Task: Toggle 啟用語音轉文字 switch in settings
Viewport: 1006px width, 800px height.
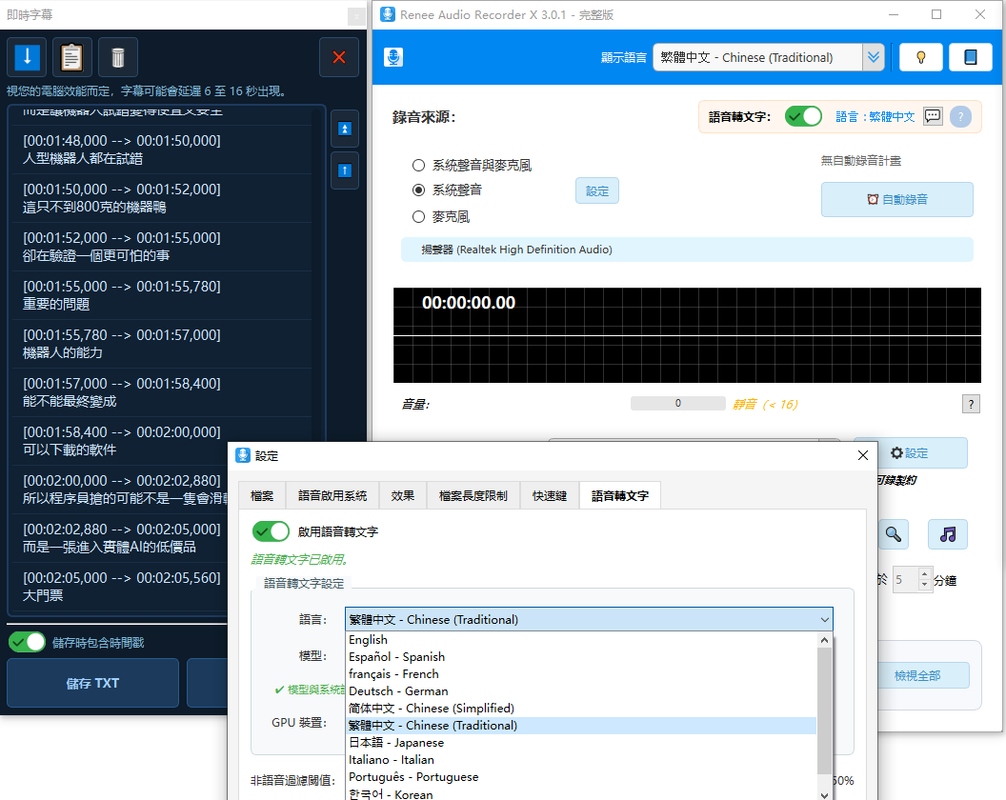Action: pos(271,531)
